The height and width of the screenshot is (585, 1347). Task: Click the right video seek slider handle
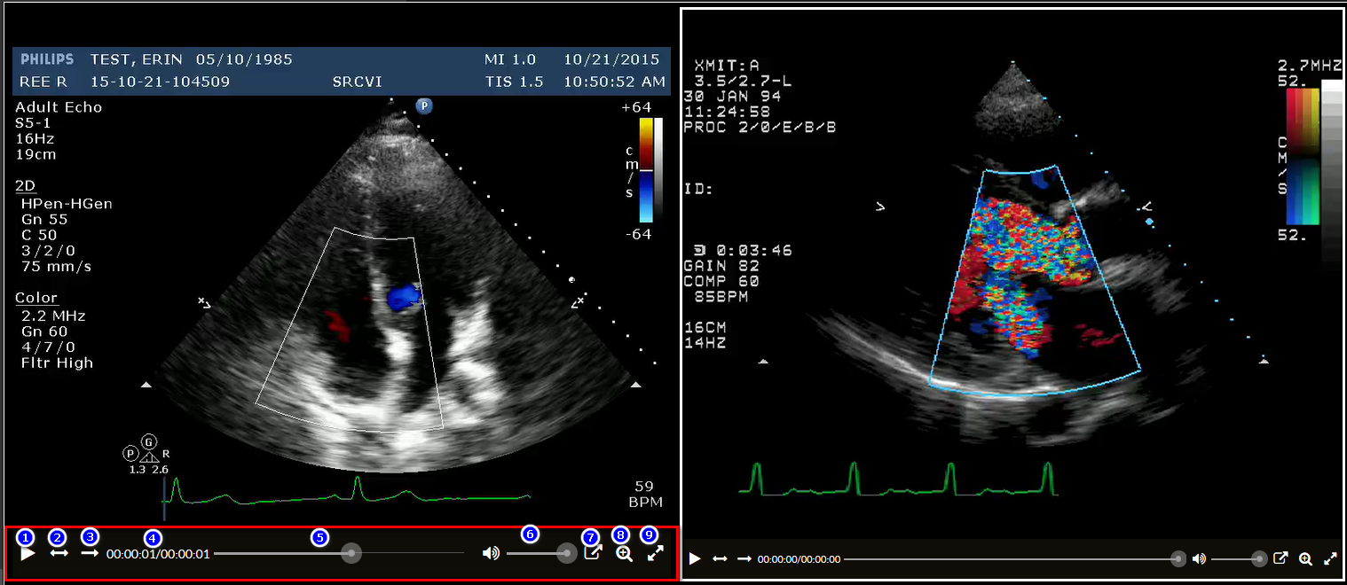click(x=1178, y=559)
